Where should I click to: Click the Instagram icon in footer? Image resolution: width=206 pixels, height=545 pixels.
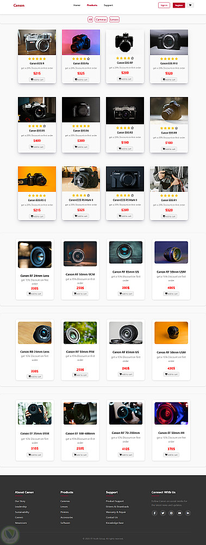coord(171,513)
